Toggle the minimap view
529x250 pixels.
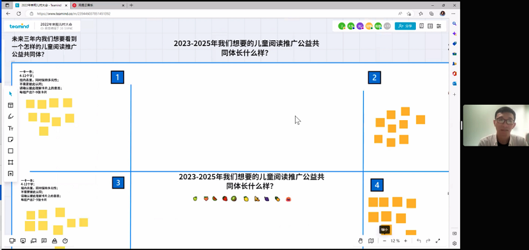371,241
